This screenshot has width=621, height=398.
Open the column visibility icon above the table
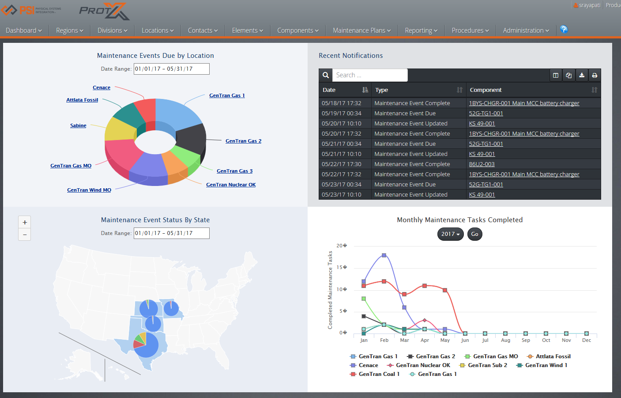[x=556, y=75]
